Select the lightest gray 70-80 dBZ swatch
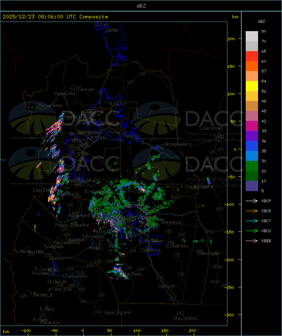Image resolution: width=282 pixels, height=336 pixels. (x=252, y=36)
